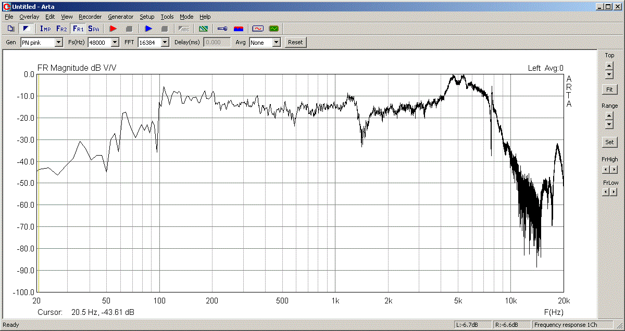This screenshot has width=625, height=331.
Task: Select the FR1 single-channel response mode
Action: tap(78, 29)
